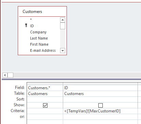Viewport: 141px width, 124px height.
Task: Click the Customers table title bar
Action: pyautogui.click(x=42, y=12)
